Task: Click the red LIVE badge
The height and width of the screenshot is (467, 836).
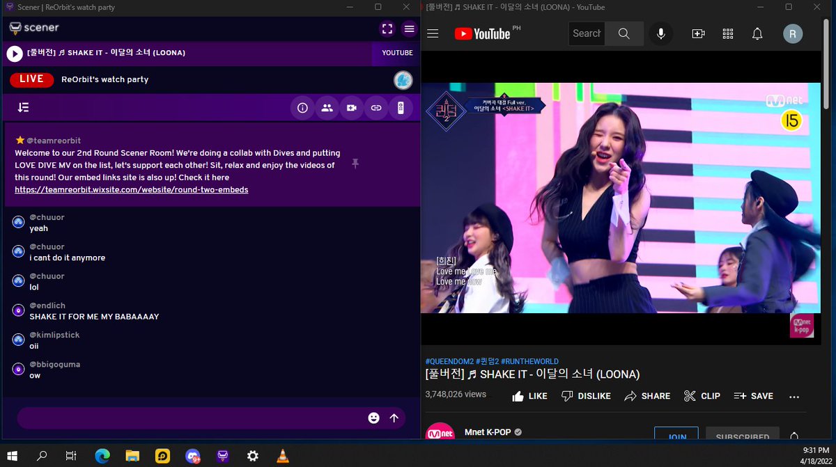Action: point(31,79)
